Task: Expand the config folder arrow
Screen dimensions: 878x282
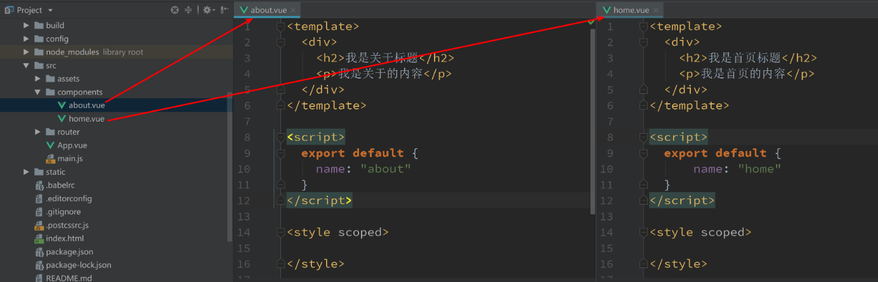Action: (x=26, y=39)
